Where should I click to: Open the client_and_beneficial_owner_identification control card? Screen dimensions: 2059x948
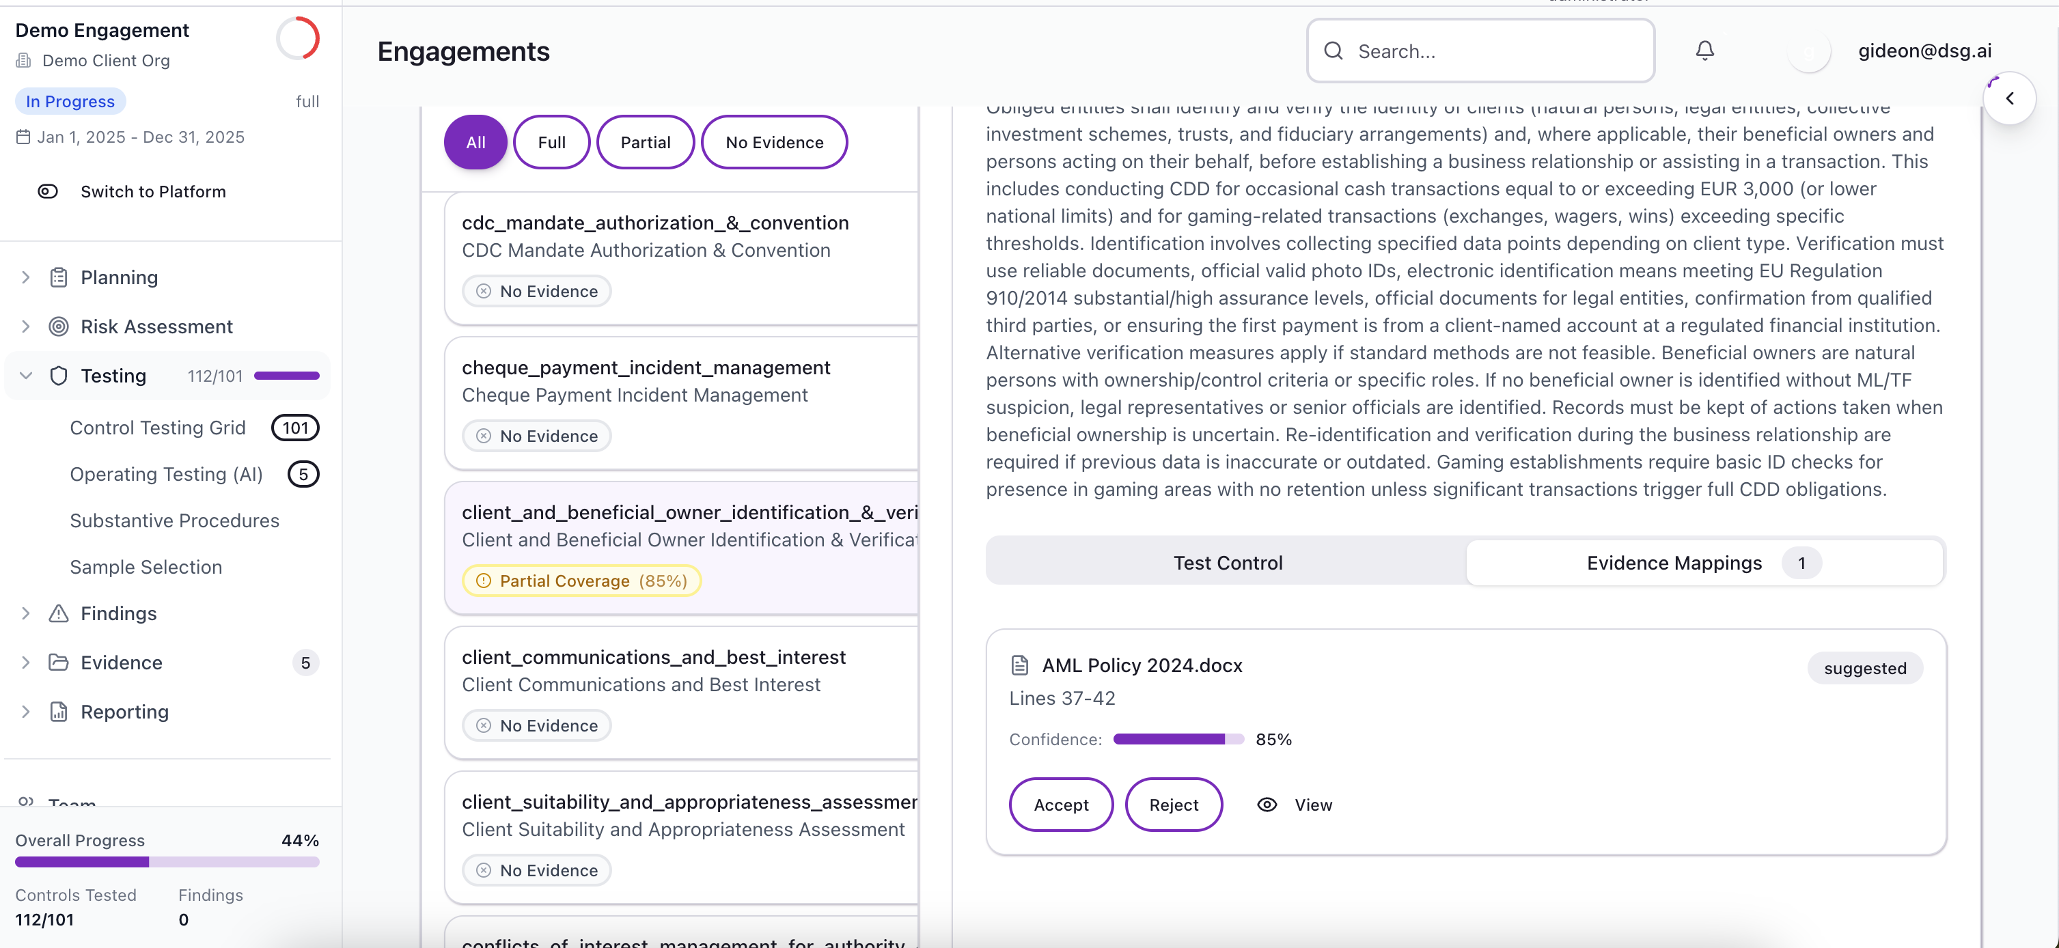681,548
